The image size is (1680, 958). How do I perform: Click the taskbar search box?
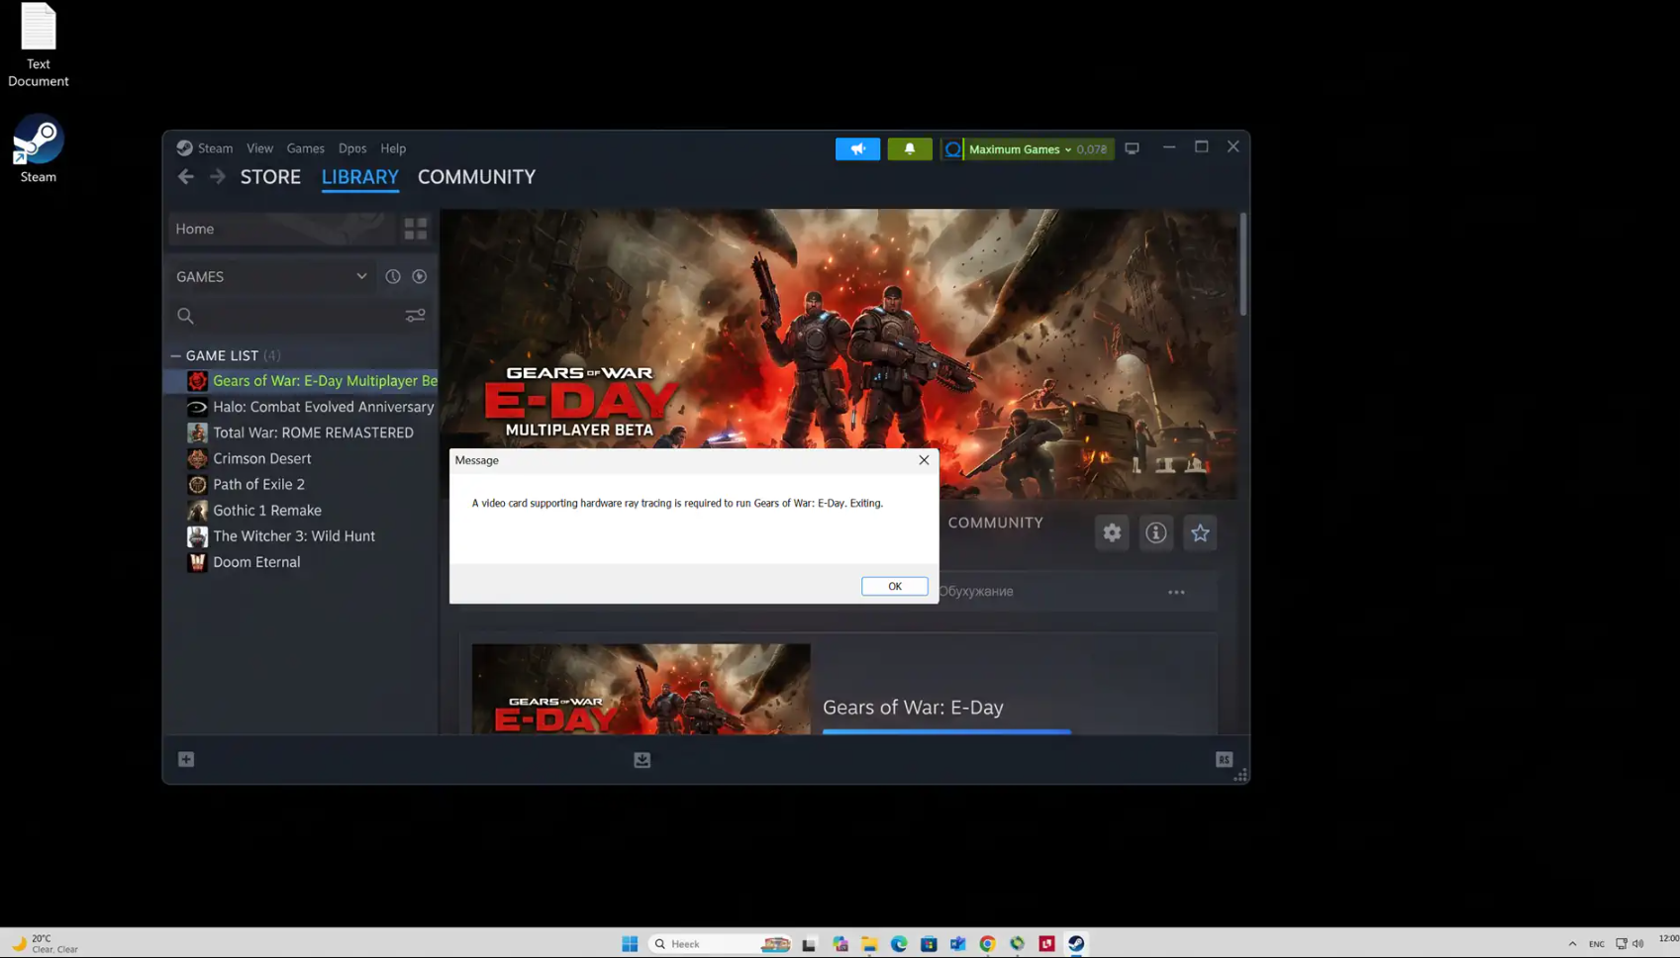720,944
